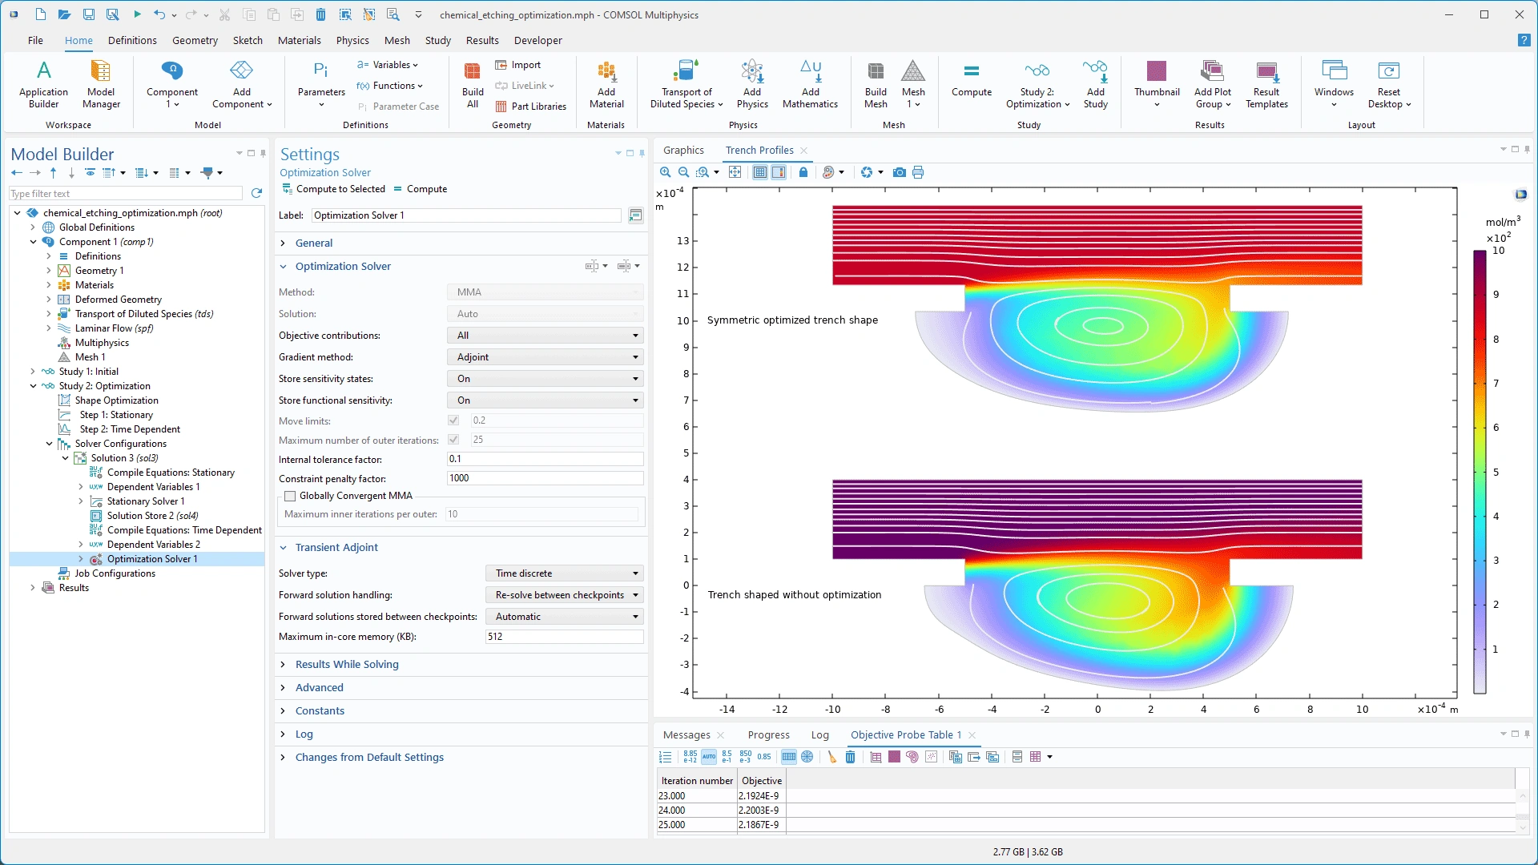Switch to the Graphics tab
The image size is (1538, 865).
(x=683, y=150)
